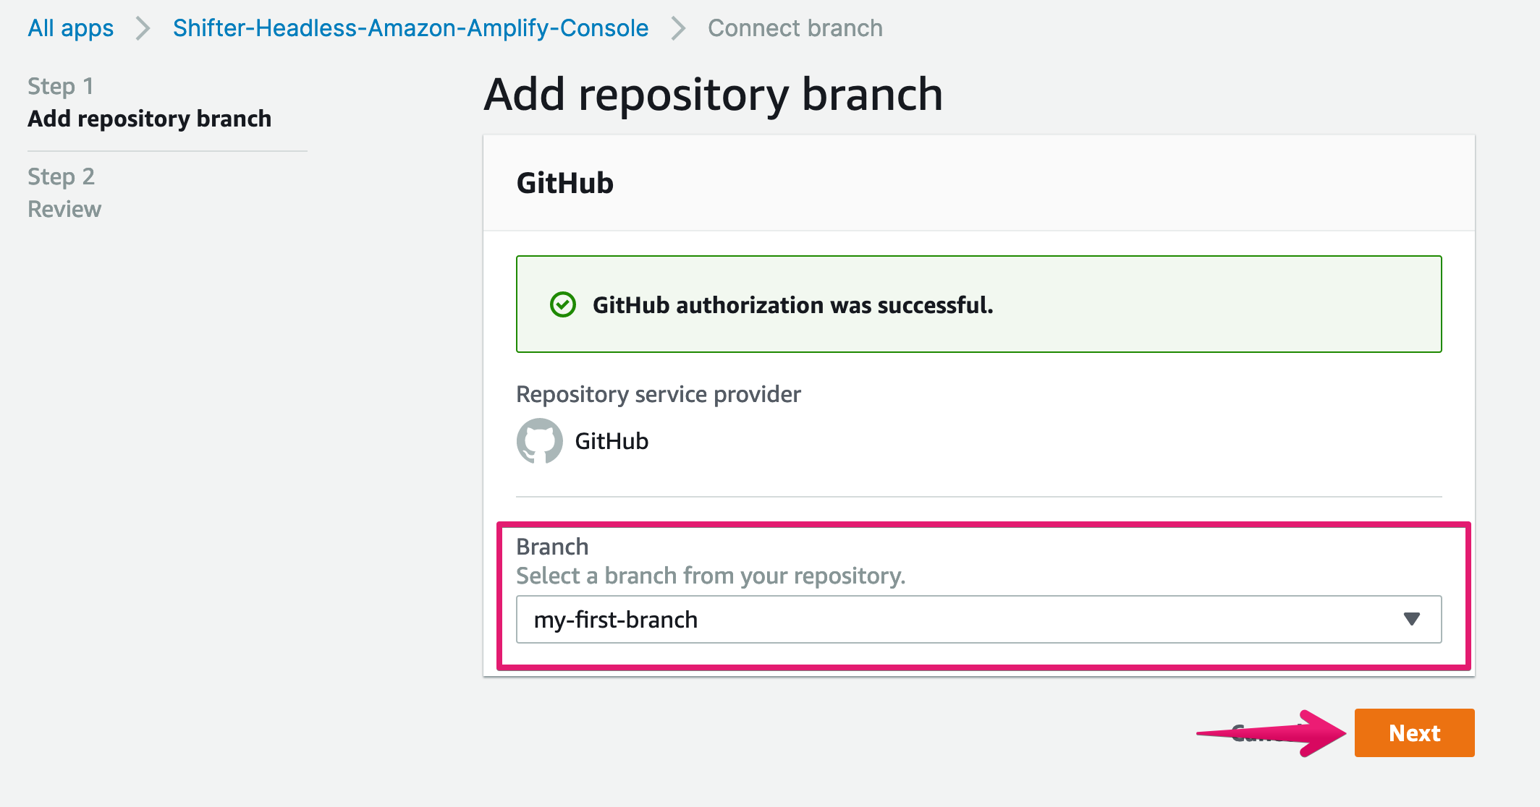Click the Branch field label

pos(552,547)
